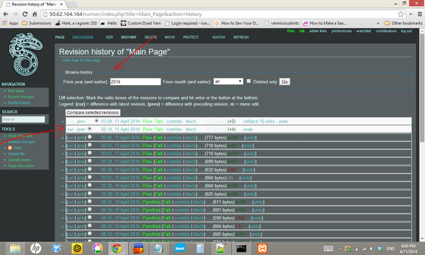The height and width of the screenshot is (255, 425).
Task: Show hidden system tray icons arrow
Action: pyautogui.click(x=339, y=248)
